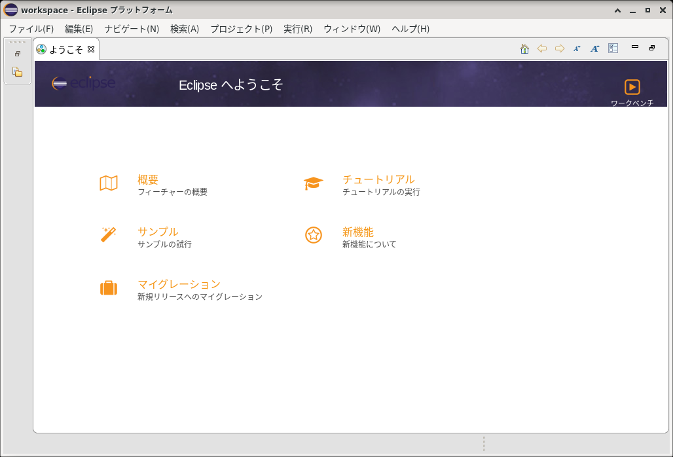
Task: Restore the minimized left sidebar stack
Action: tap(18, 54)
